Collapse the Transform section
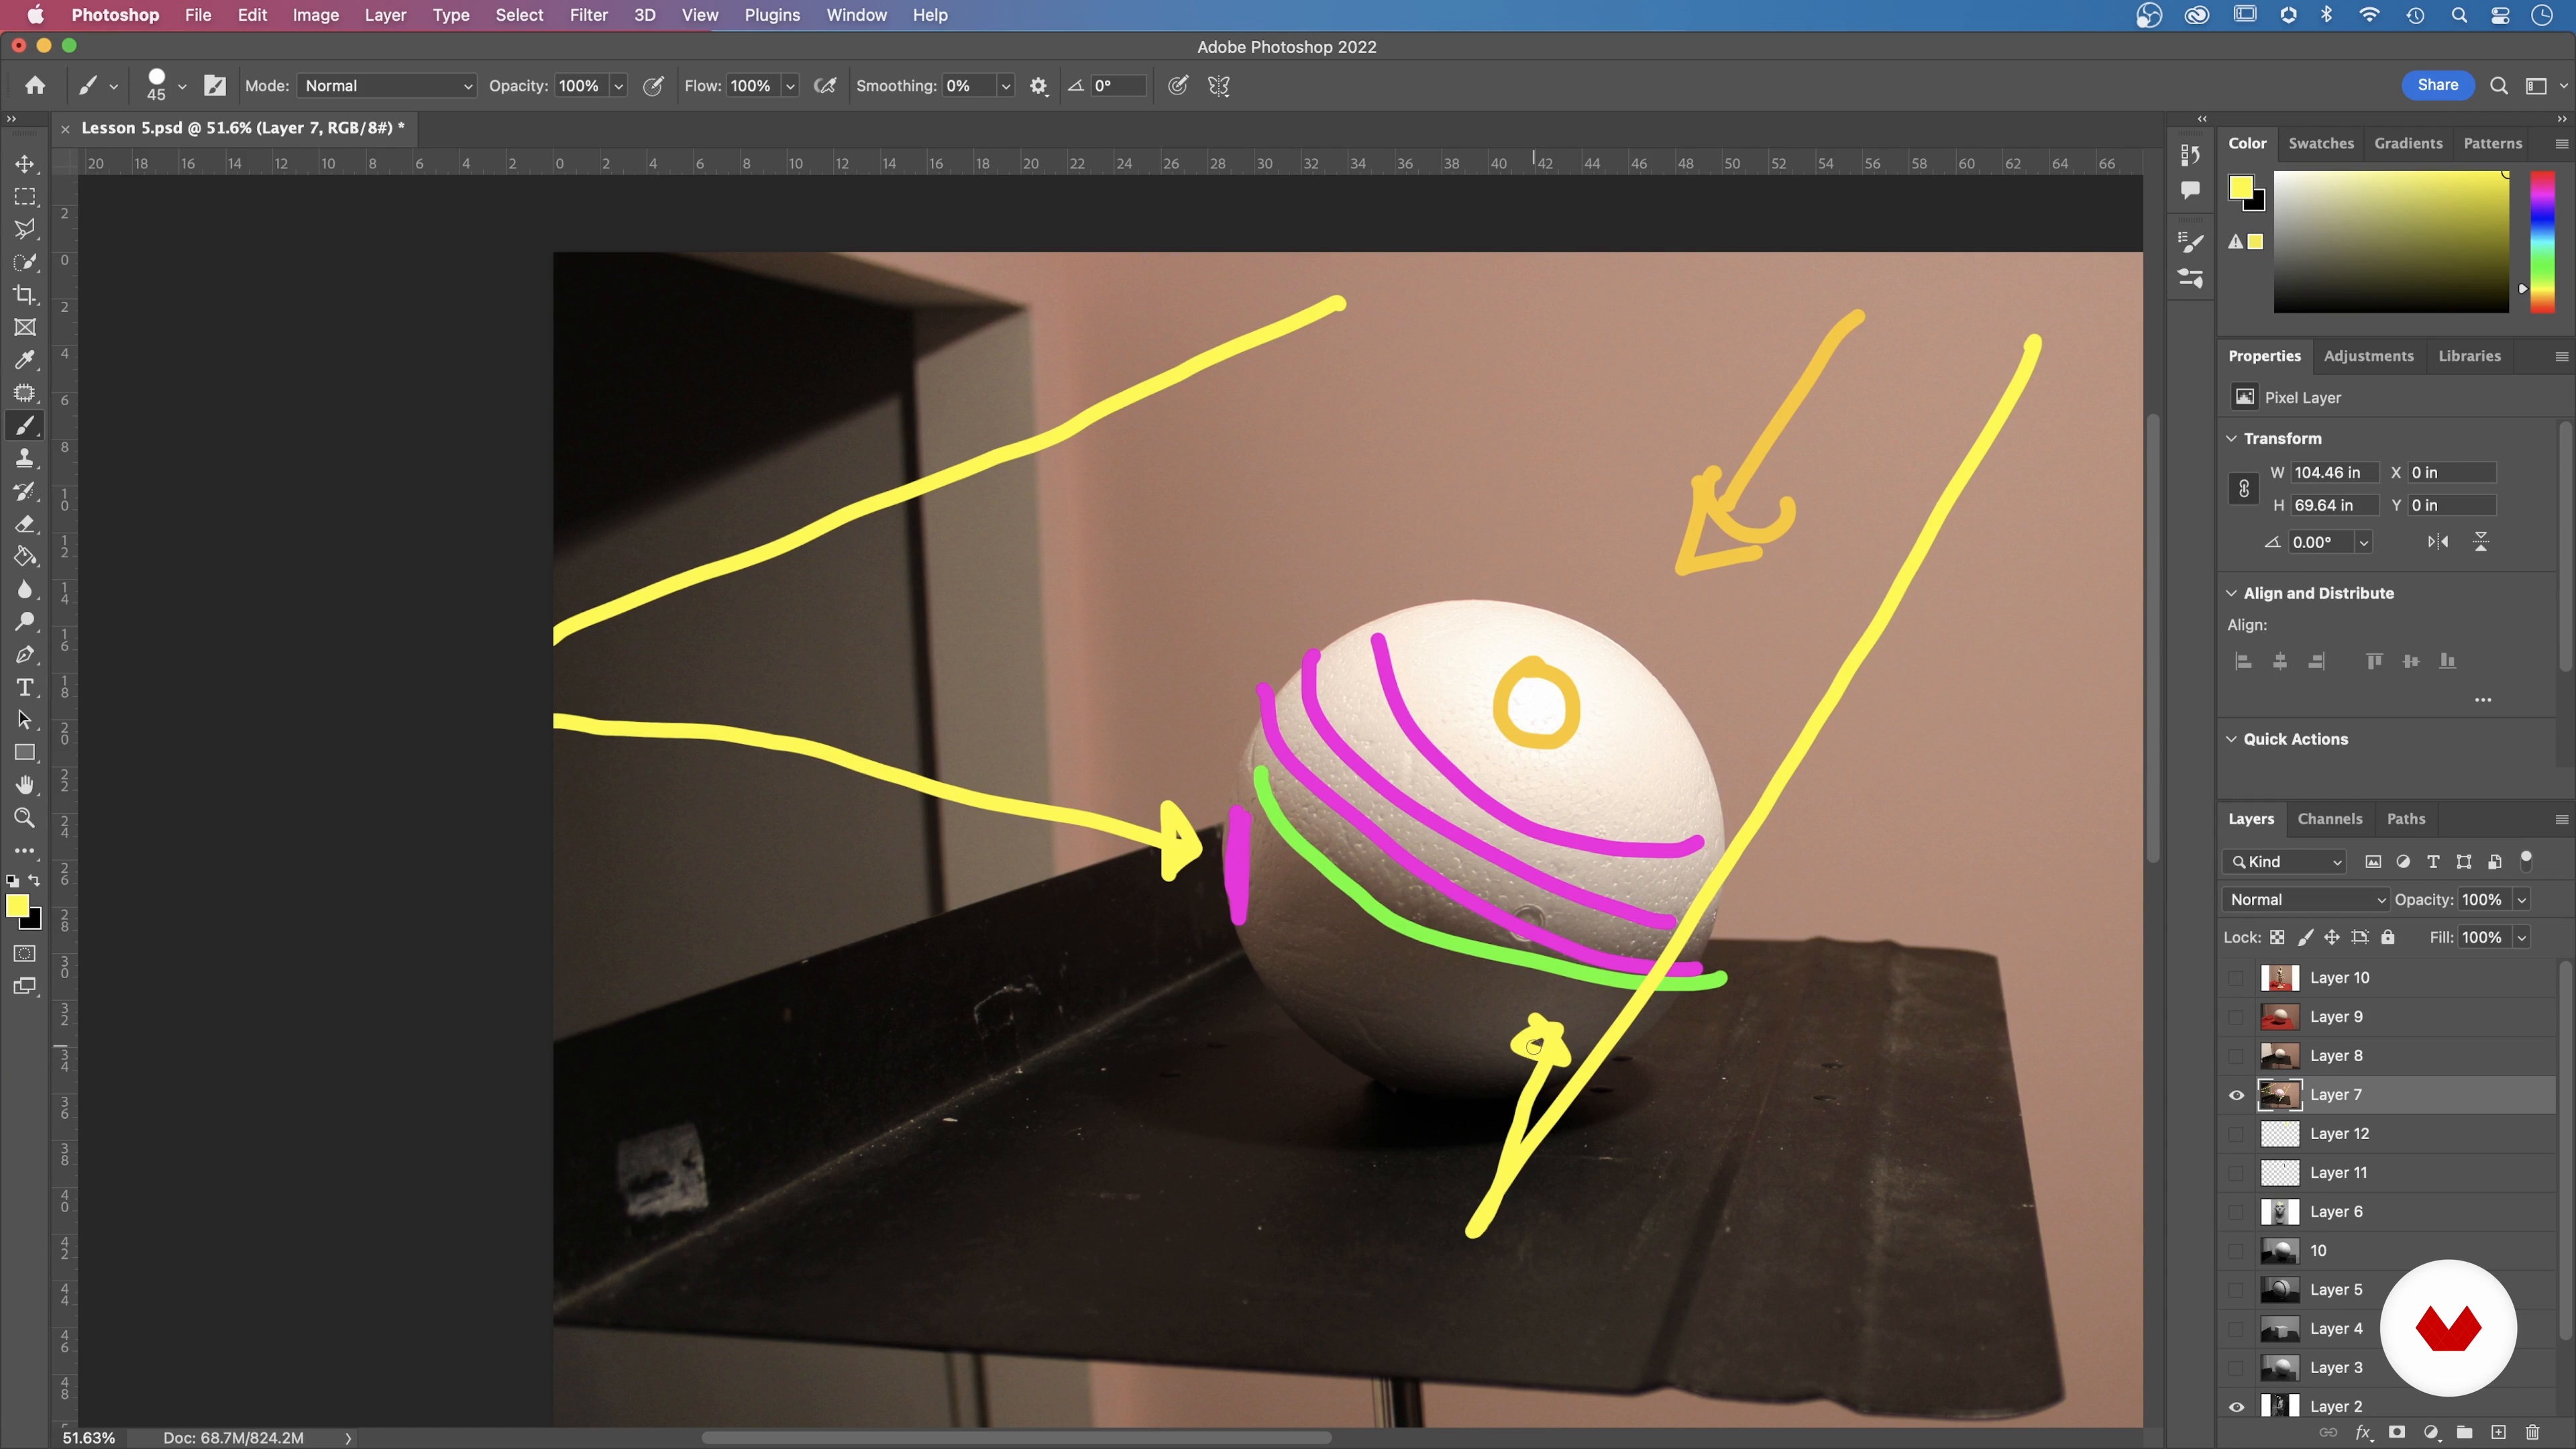The width and height of the screenshot is (2576, 1449). [2231, 439]
